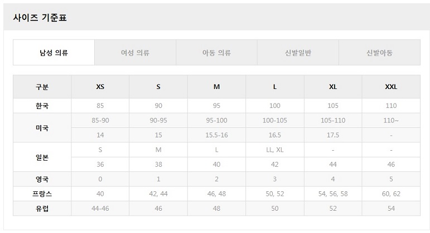
Task: Switch to the 여성 의류 tab
Action: pyautogui.click(x=135, y=53)
